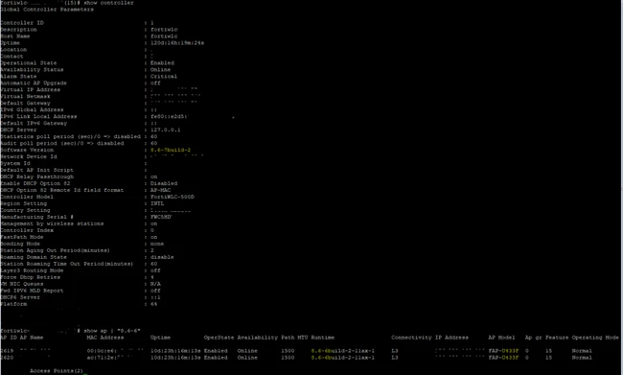
Task: Click the 'Country Setting' label
Action: coord(25,210)
